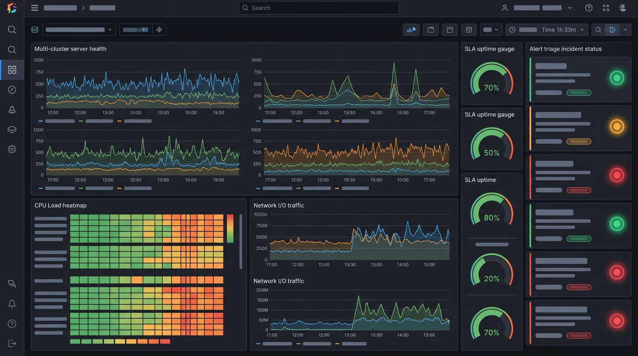Click the Multi-cluster server health panel title
This screenshot has height=356, width=638.
coord(70,49)
